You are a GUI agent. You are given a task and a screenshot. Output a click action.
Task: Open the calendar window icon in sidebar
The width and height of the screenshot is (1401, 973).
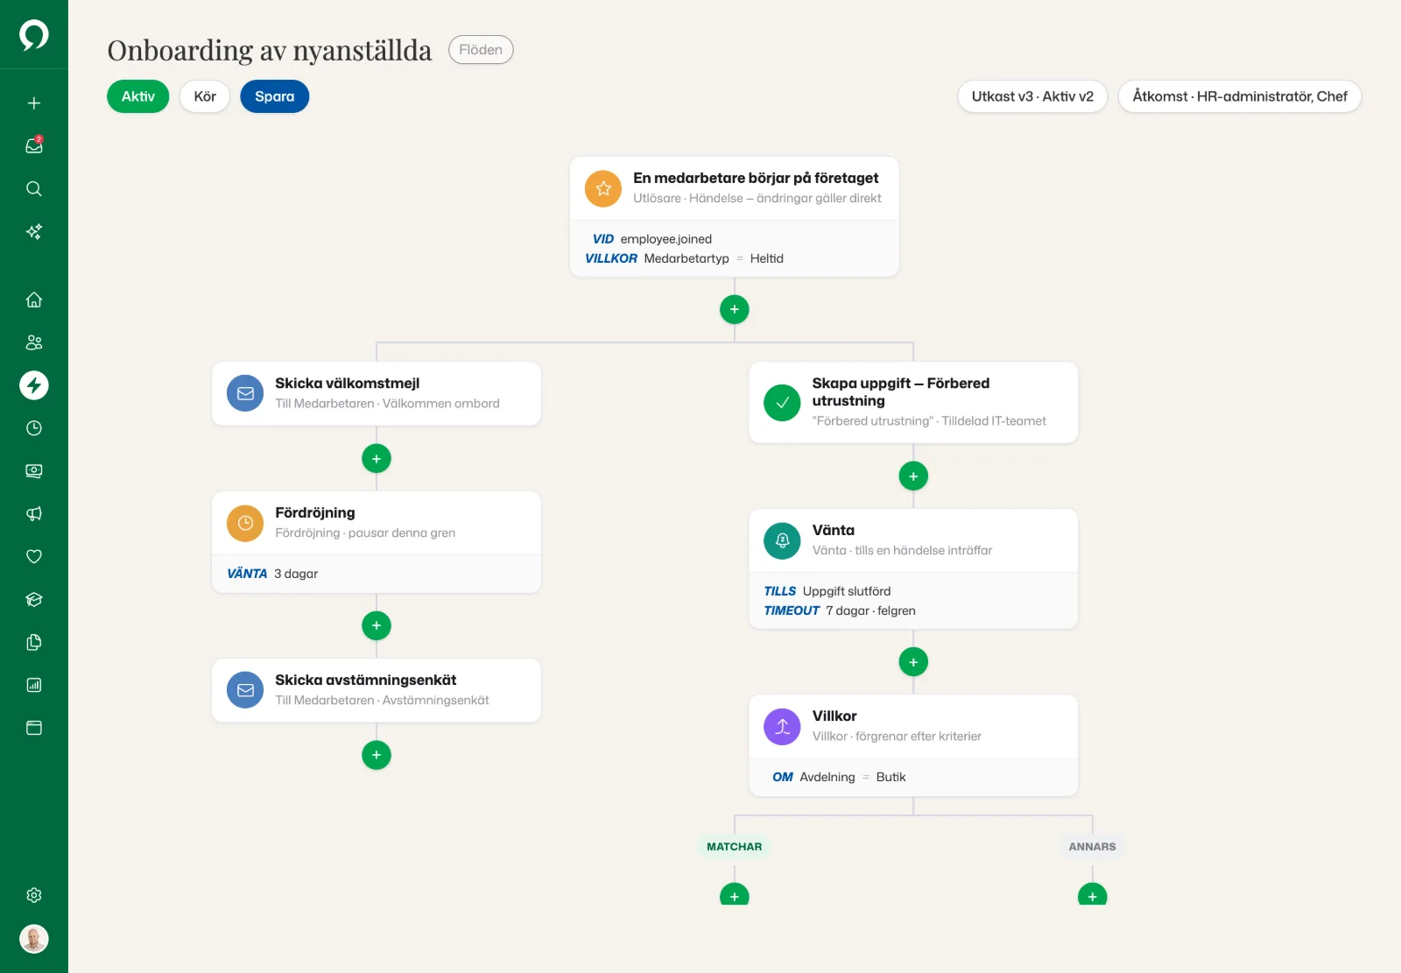point(34,728)
